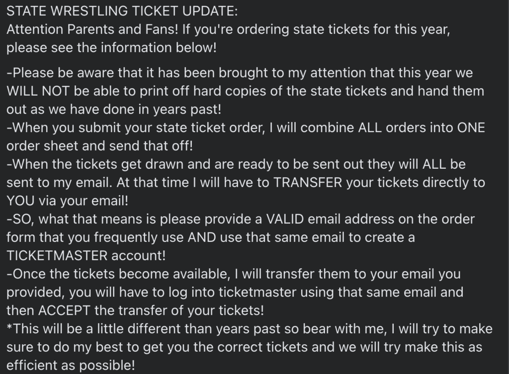Click the text 'TICKETMASTER account!'

pos(86,256)
